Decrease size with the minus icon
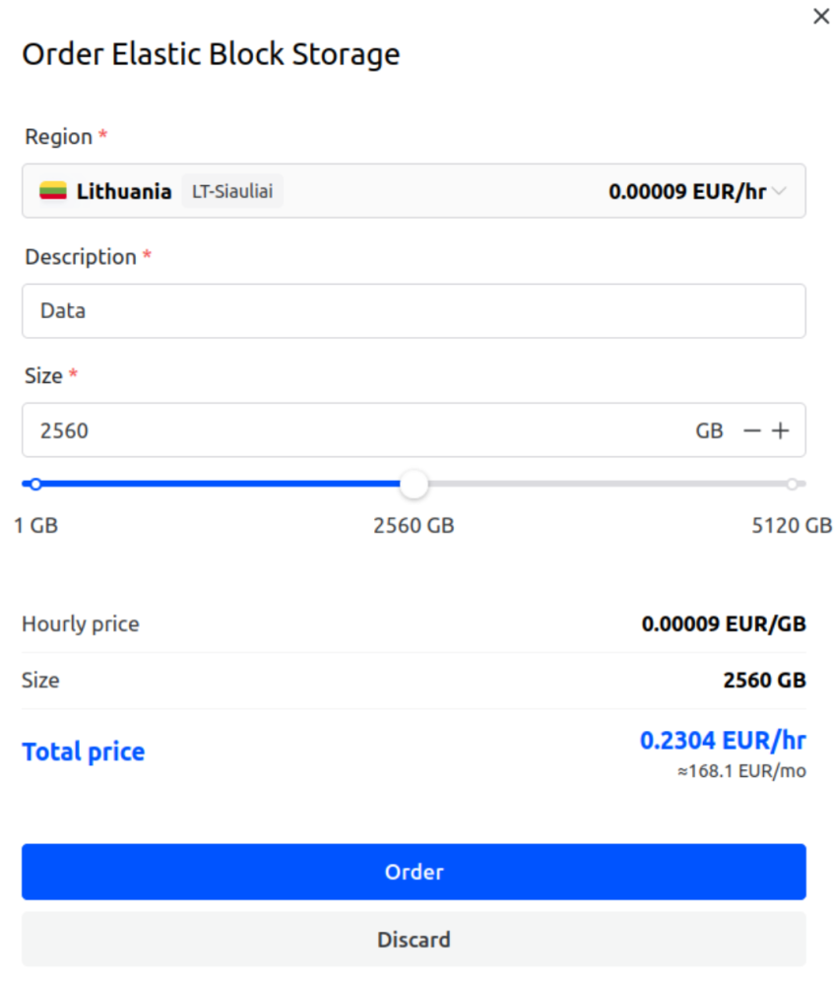This screenshot has width=835, height=981. coord(752,430)
